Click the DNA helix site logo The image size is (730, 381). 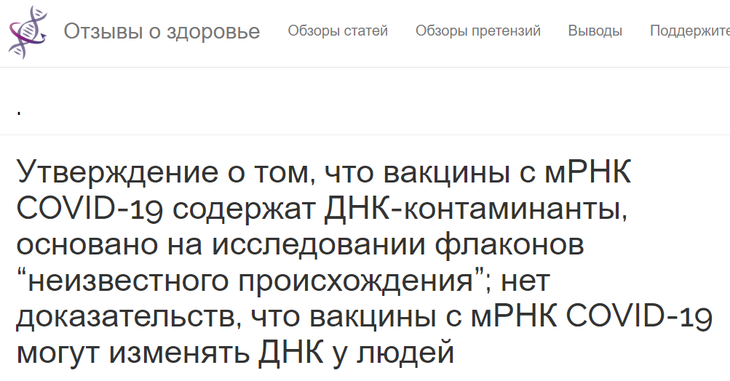pos(28,32)
